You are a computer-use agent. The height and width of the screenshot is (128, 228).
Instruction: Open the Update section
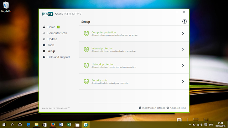click(52, 39)
